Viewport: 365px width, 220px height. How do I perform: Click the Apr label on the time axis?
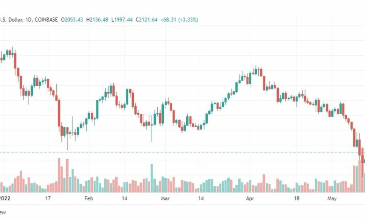coord(250,198)
